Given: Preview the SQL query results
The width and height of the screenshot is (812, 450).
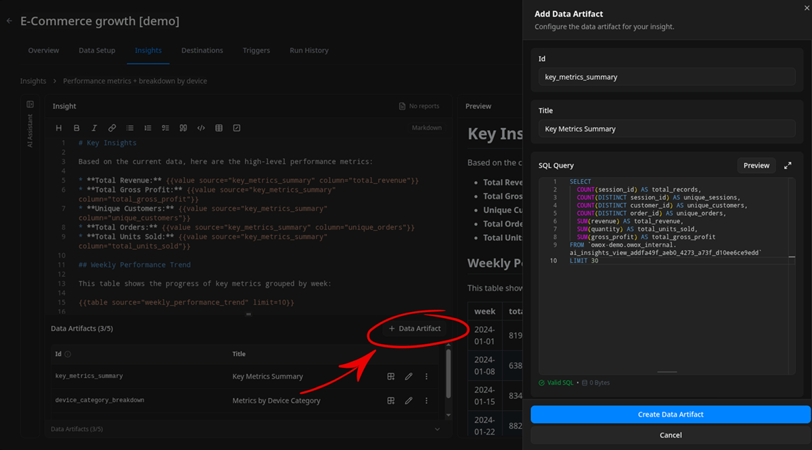Looking at the screenshot, I should [x=756, y=165].
